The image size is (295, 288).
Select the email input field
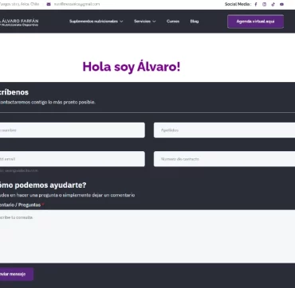click(72, 159)
